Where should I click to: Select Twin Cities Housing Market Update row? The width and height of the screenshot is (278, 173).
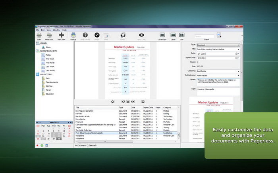[x=126, y=133]
